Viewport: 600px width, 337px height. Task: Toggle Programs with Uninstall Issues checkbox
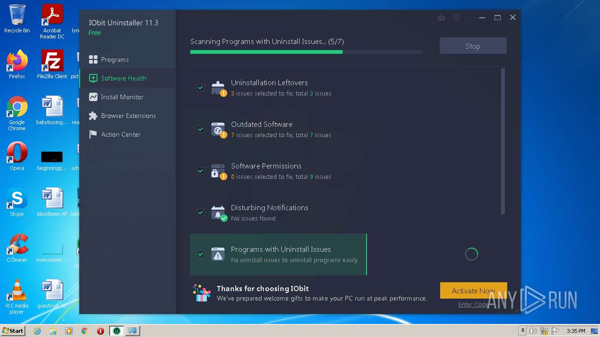coord(201,254)
